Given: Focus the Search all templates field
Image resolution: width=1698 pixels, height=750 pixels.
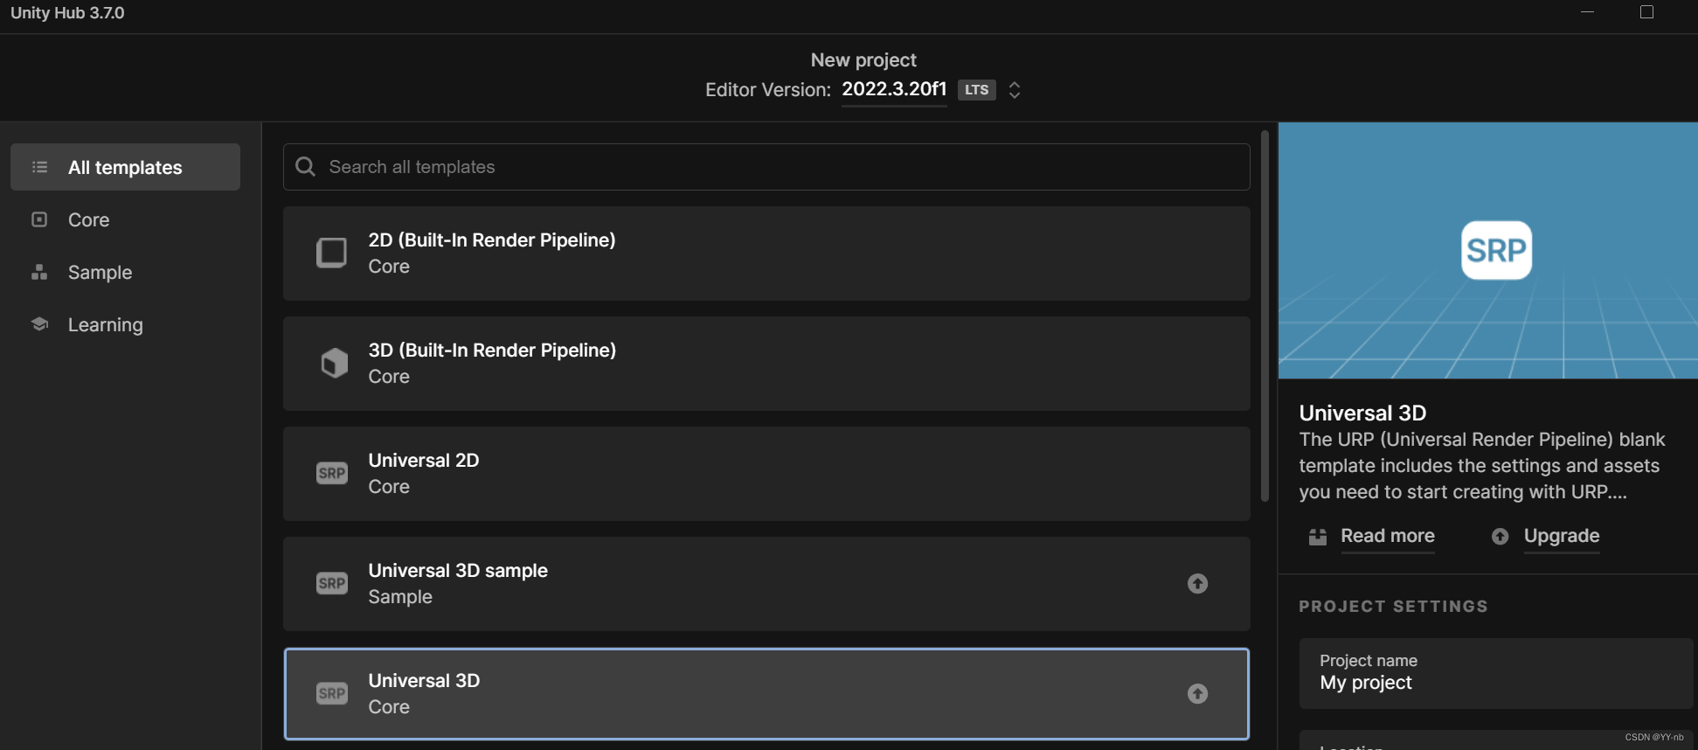Looking at the screenshot, I should (x=766, y=167).
